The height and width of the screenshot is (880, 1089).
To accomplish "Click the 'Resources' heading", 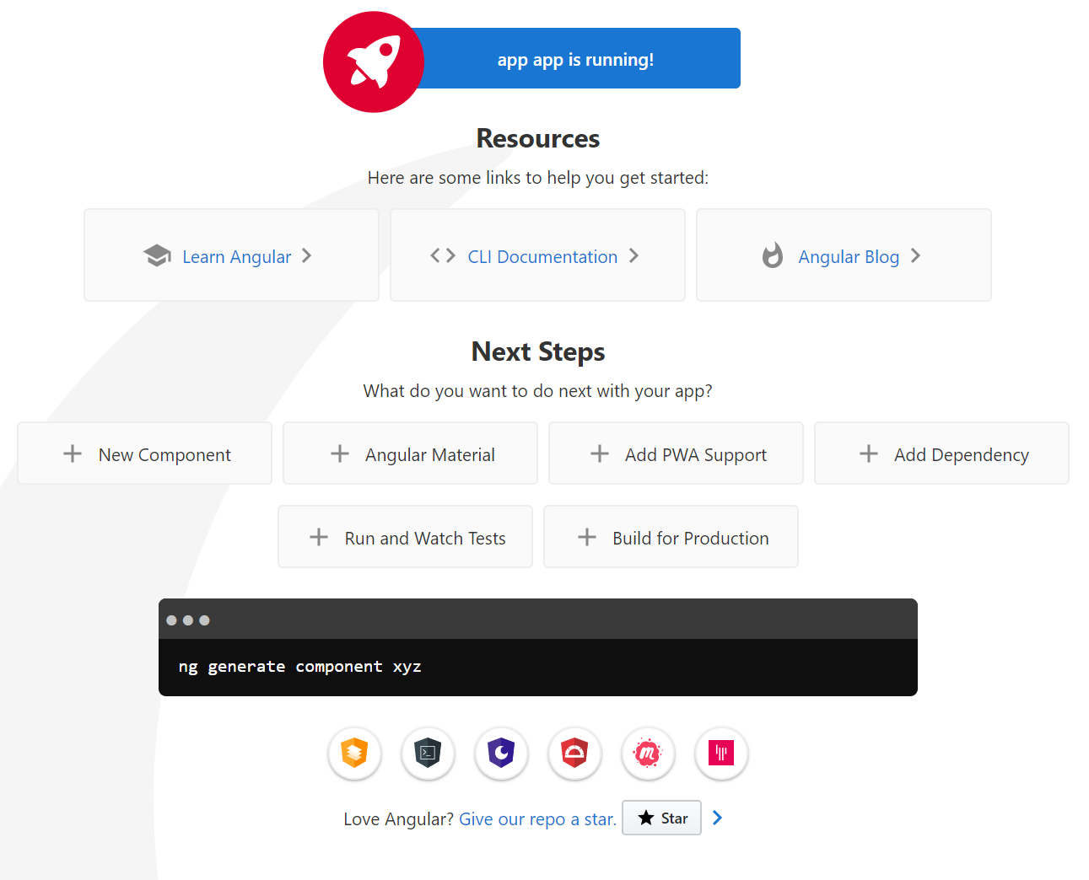I will coord(538,138).
